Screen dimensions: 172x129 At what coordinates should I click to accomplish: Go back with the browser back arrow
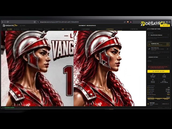pyautogui.click(x=3, y=22)
